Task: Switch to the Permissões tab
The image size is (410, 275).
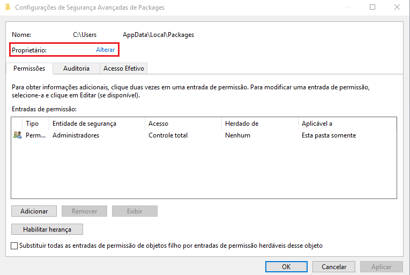Action: pyautogui.click(x=29, y=68)
